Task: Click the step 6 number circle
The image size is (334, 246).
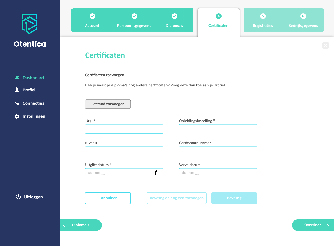Action: pos(303,16)
